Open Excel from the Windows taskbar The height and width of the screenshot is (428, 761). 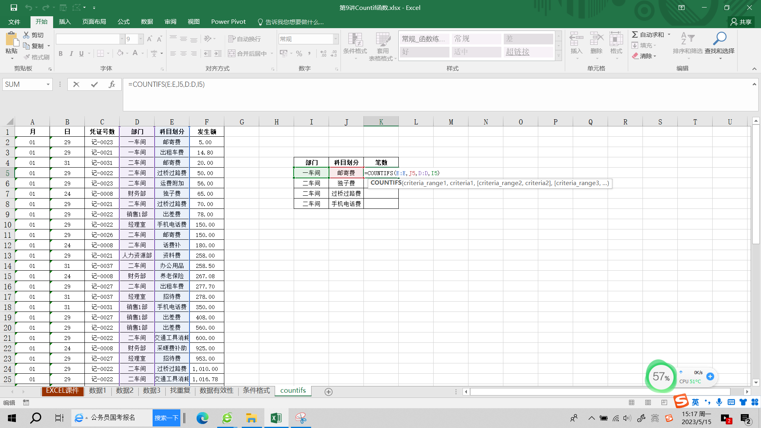point(276,418)
